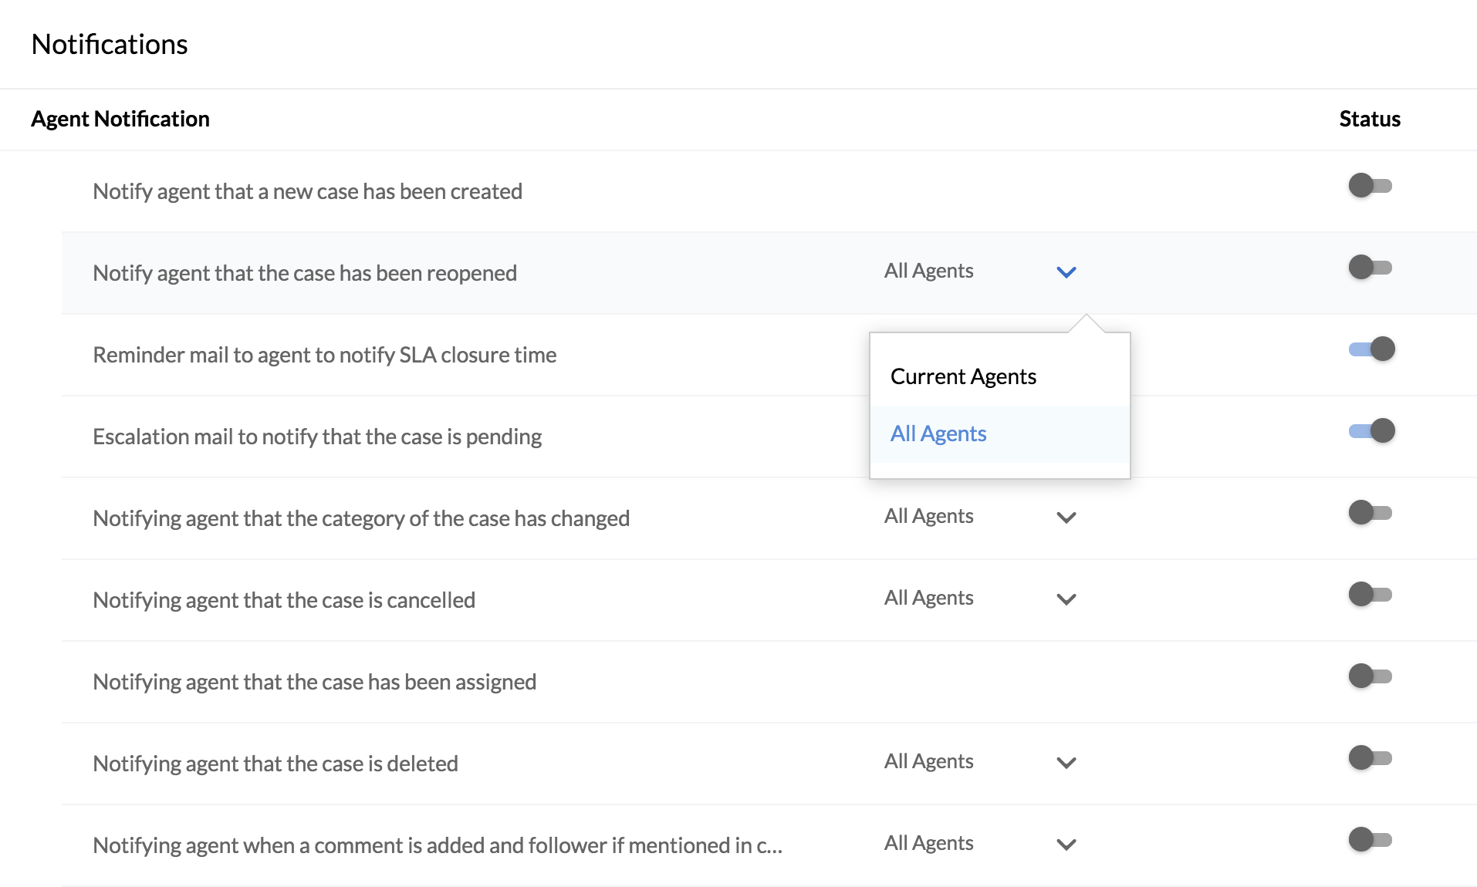The image size is (1477, 887).
Task: Toggle category of the case changed notification
Action: click(x=1371, y=513)
